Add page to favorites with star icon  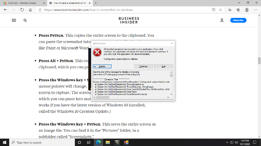[x=221, y=10]
